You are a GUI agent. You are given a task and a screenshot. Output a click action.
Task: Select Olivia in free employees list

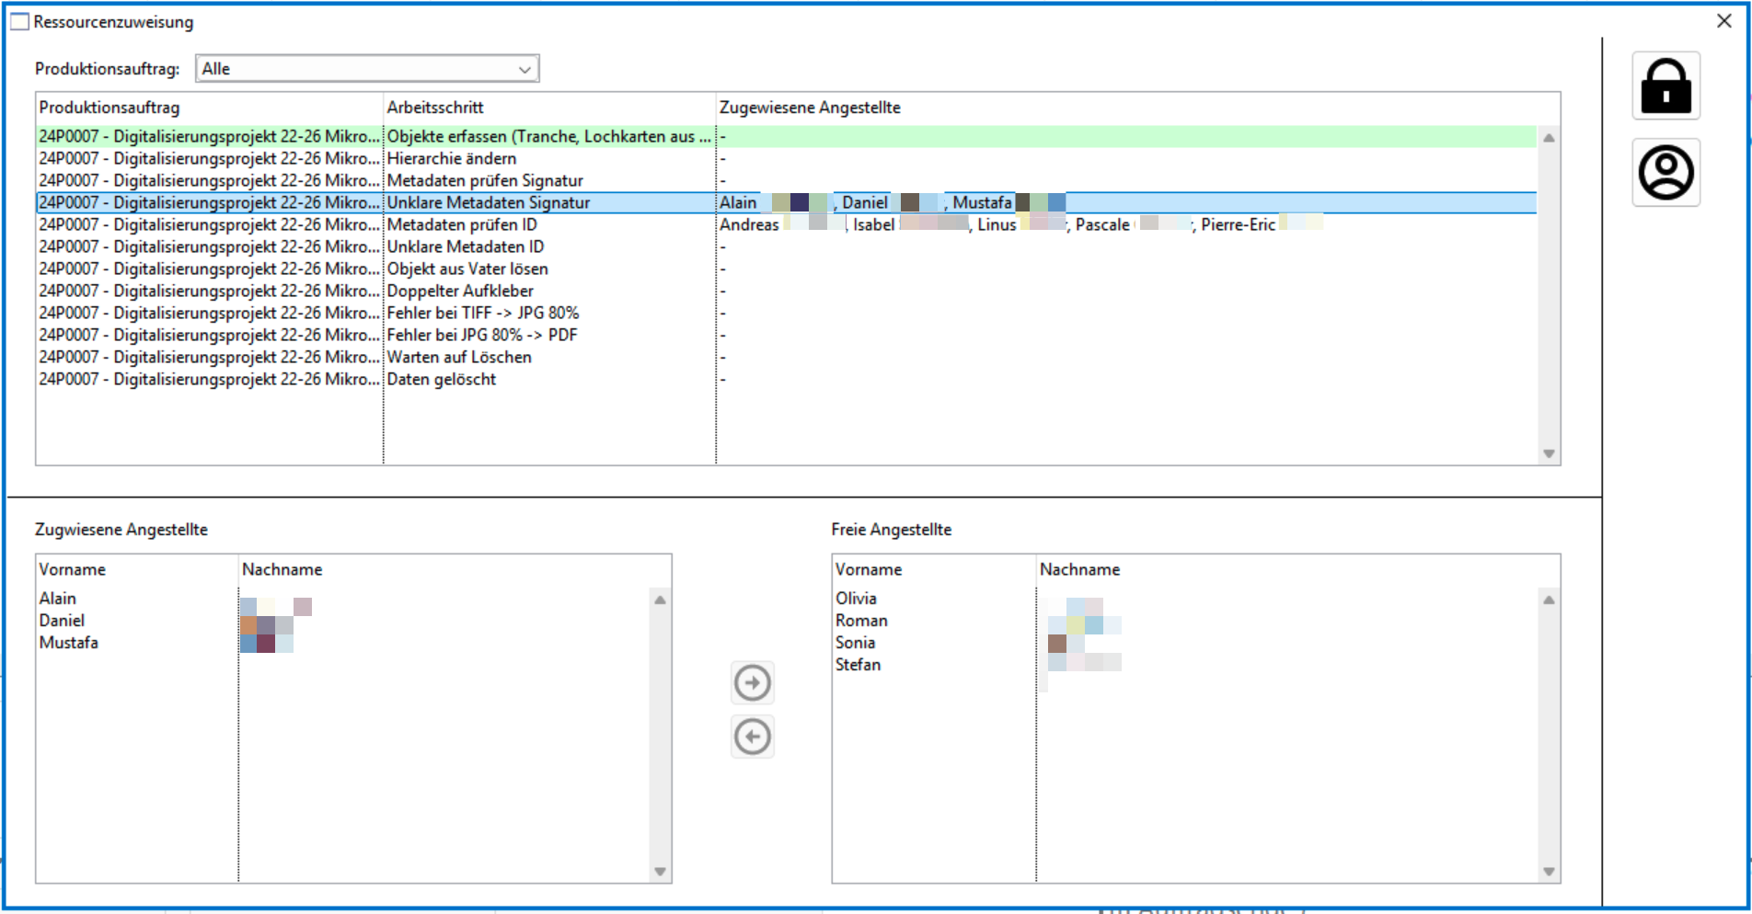coord(856,599)
